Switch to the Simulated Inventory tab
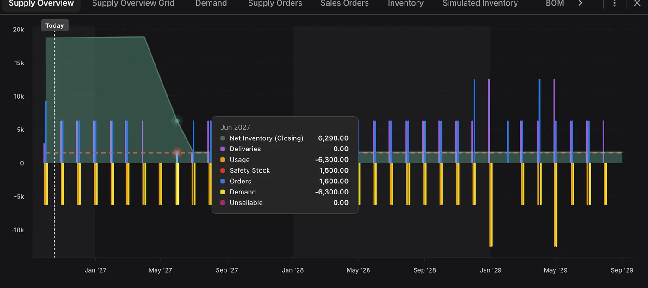 pos(480,4)
